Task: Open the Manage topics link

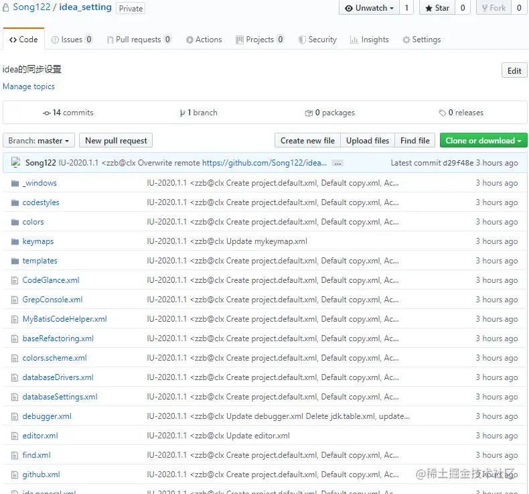Action: coord(29,86)
